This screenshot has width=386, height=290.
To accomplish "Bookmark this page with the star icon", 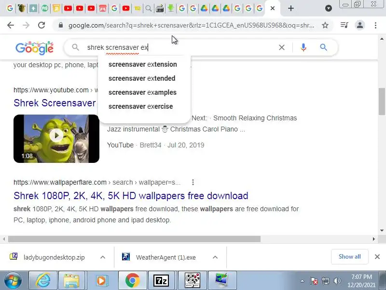I will point(325,25).
